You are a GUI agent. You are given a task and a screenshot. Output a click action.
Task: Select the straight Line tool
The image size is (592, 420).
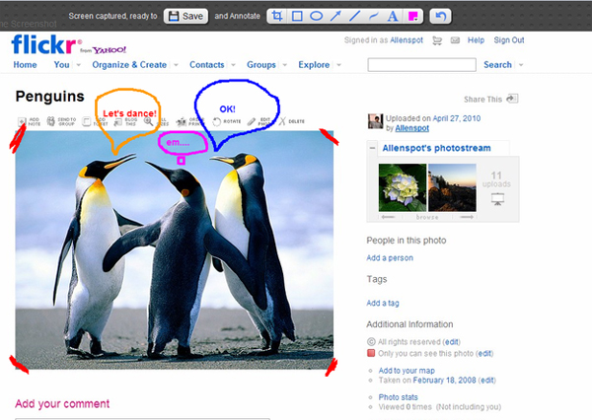[x=354, y=16]
